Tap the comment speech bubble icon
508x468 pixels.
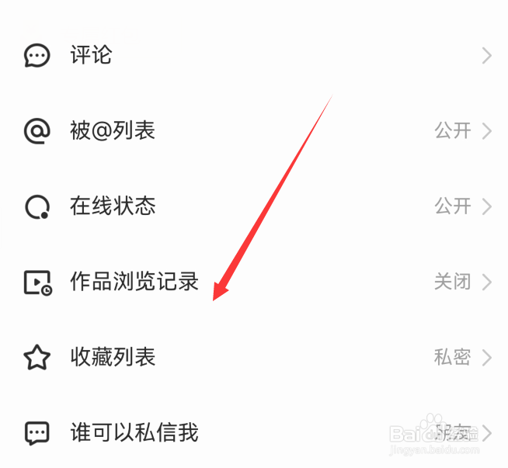(x=37, y=55)
